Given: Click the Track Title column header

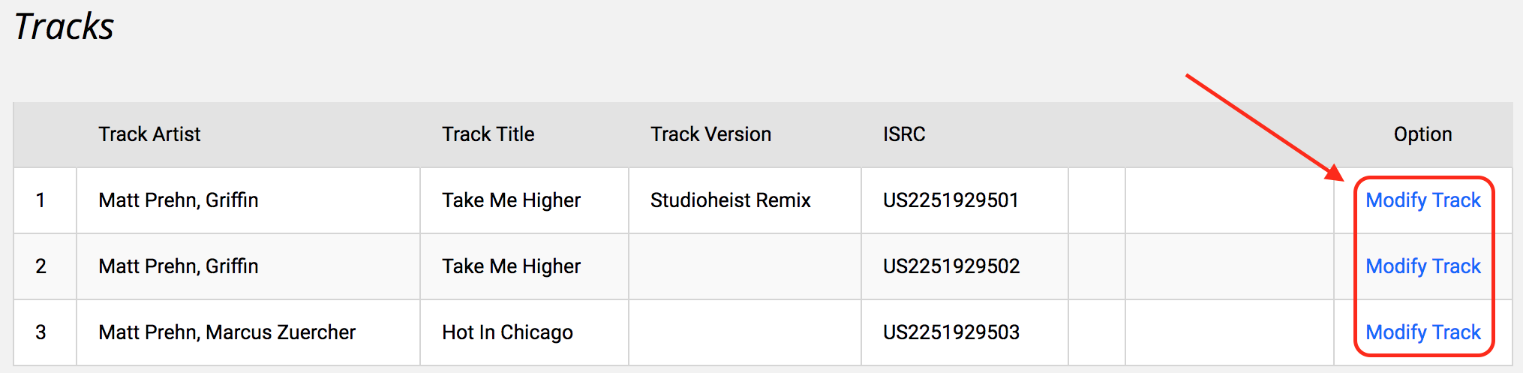Looking at the screenshot, I should click(488, 134).
